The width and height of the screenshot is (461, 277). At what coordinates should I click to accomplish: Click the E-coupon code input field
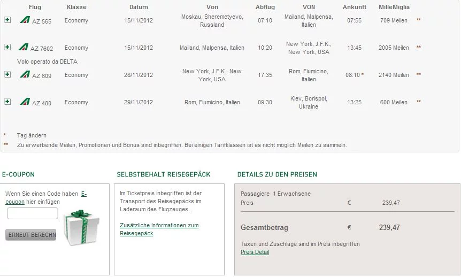click(32, 213)
